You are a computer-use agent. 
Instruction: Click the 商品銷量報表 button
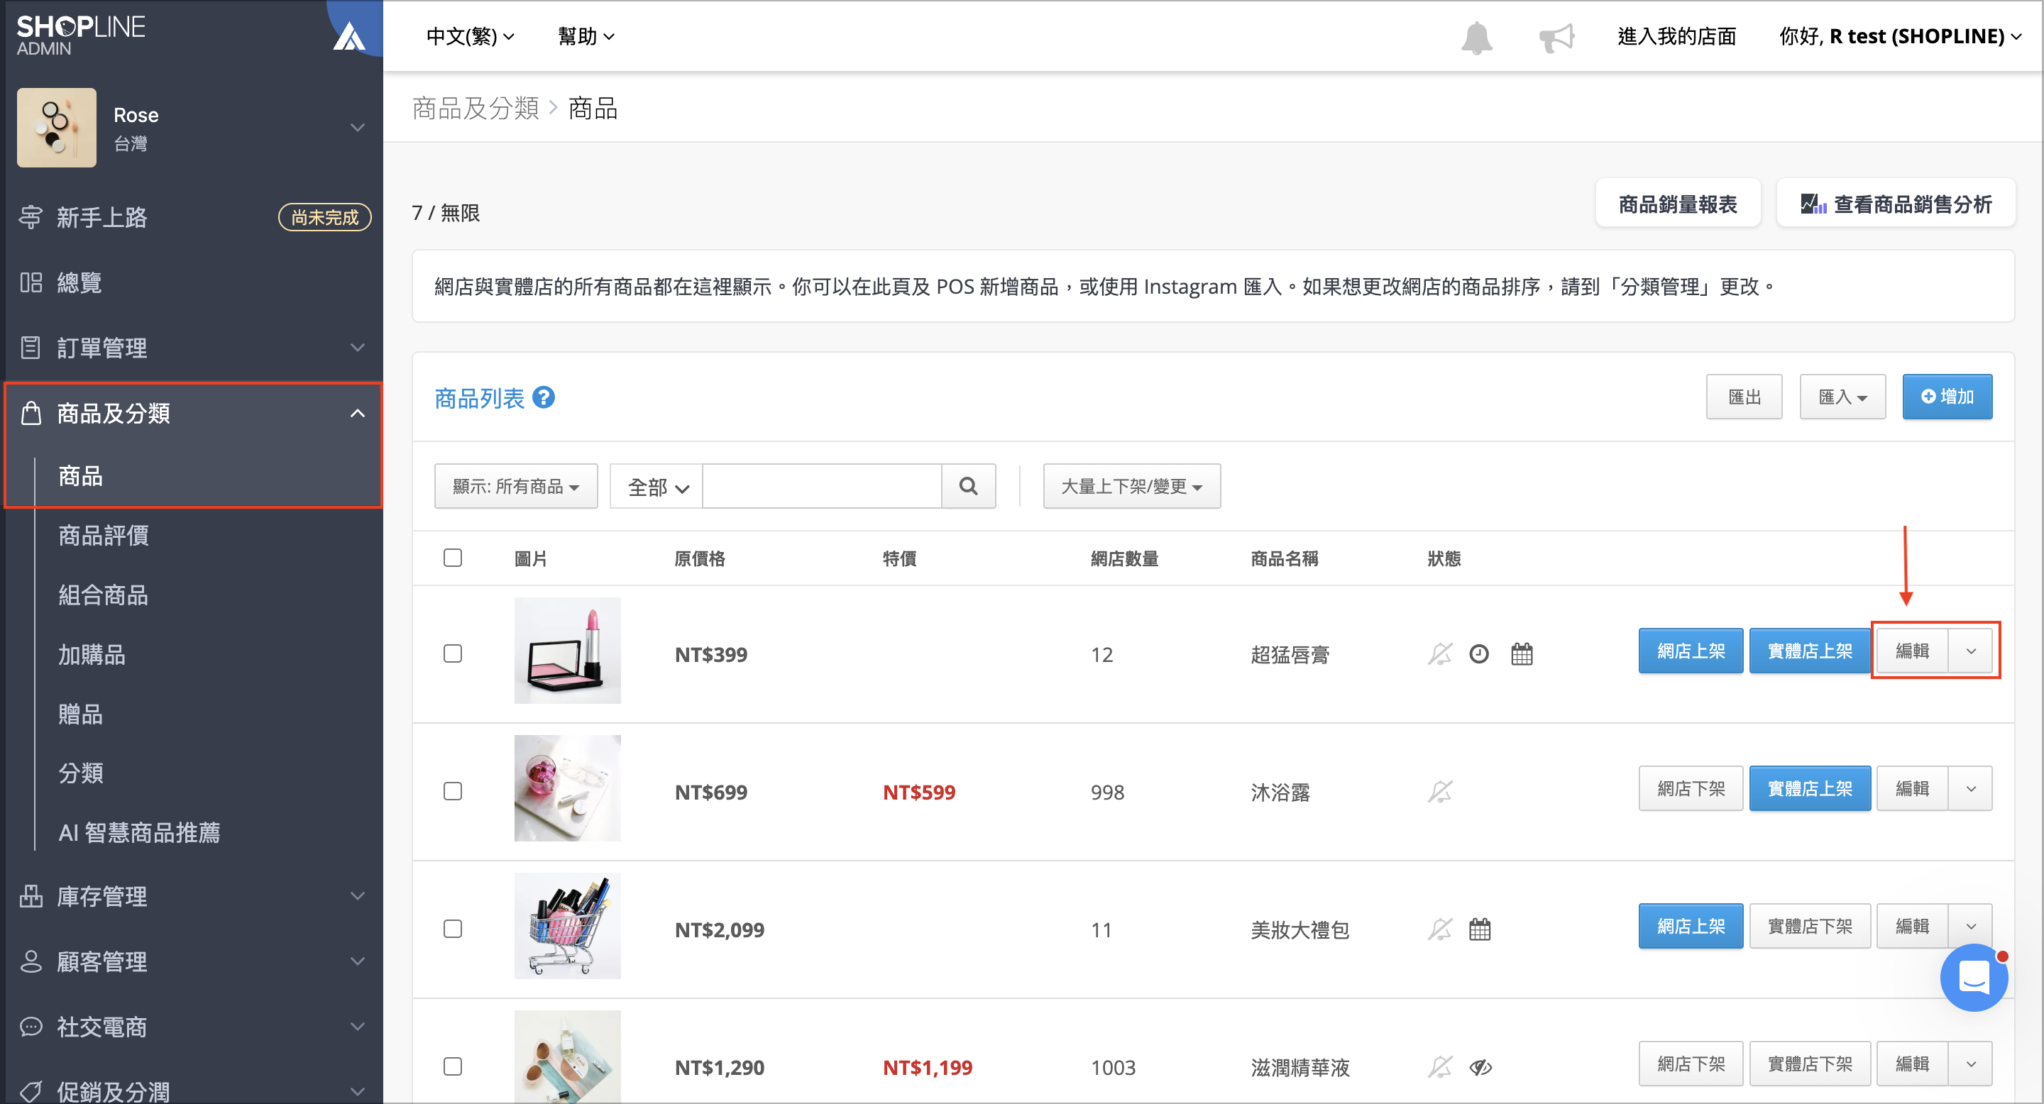tap(1678, 204)
